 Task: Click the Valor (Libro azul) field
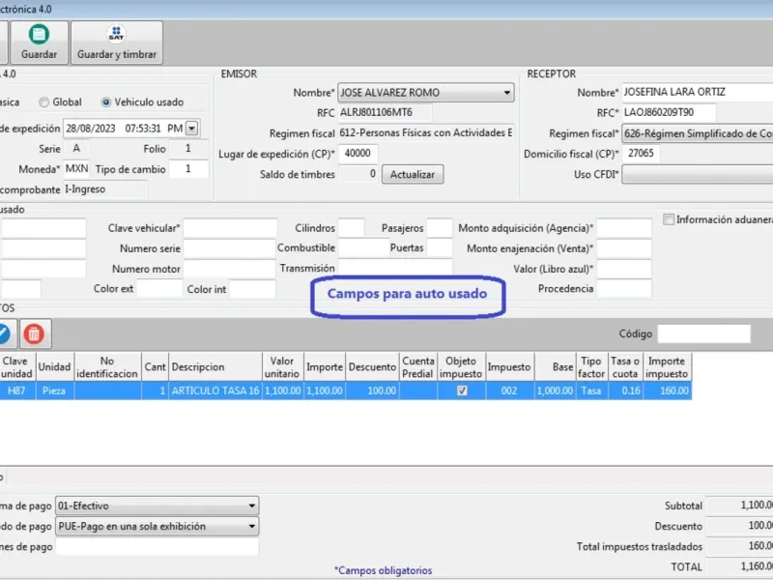click(x=624, y=269)
